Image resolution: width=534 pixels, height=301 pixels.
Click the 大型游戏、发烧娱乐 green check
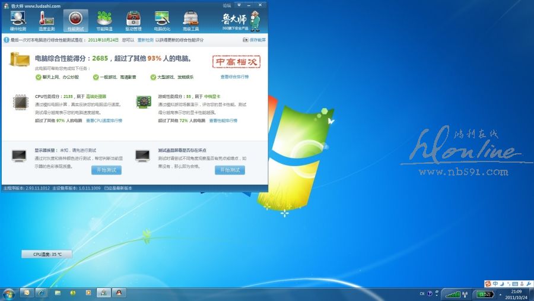coord(153,77)
